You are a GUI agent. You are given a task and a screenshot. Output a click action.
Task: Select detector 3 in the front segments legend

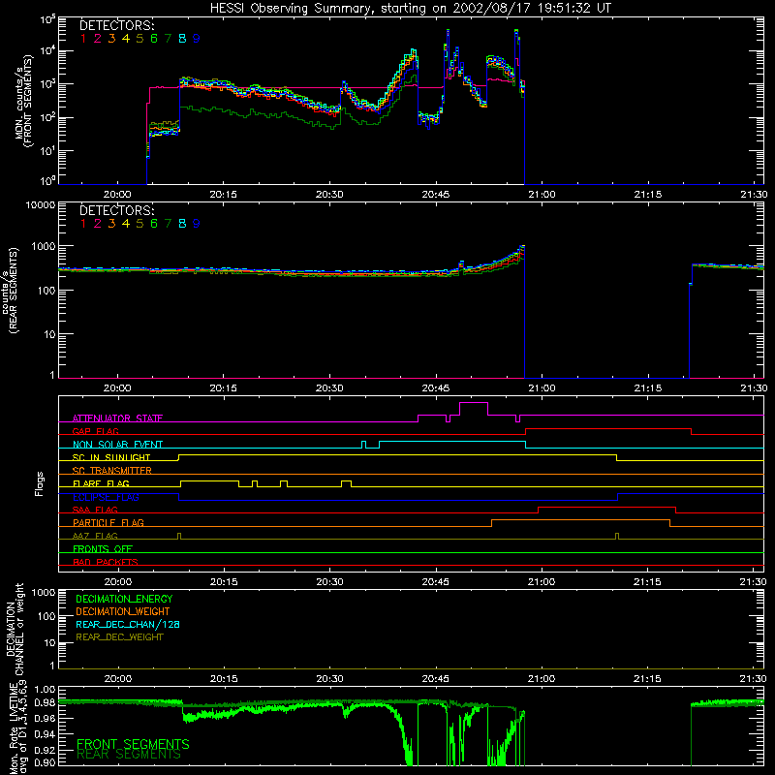pyautogui.click(x=111, y=39)
